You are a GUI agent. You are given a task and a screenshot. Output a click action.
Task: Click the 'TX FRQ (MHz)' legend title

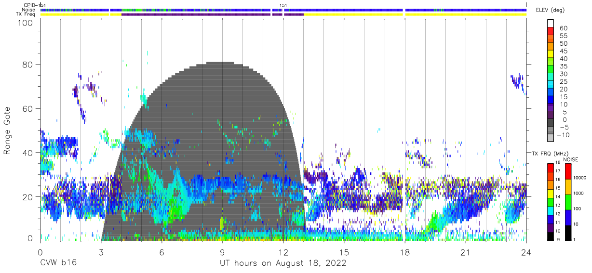click(549, 153)
